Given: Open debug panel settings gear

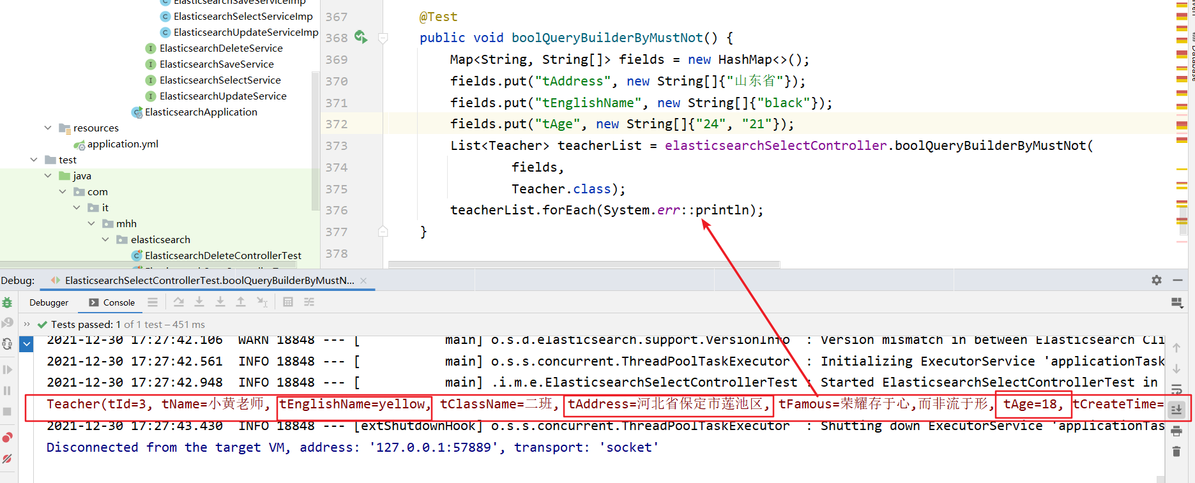Looking at the screenshot, I should [1157, 280].
